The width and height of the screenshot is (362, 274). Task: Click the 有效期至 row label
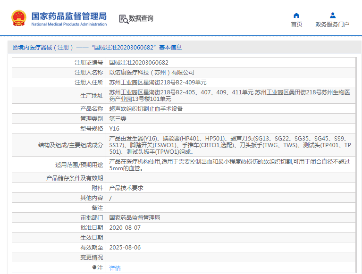(x=92, y=248)
